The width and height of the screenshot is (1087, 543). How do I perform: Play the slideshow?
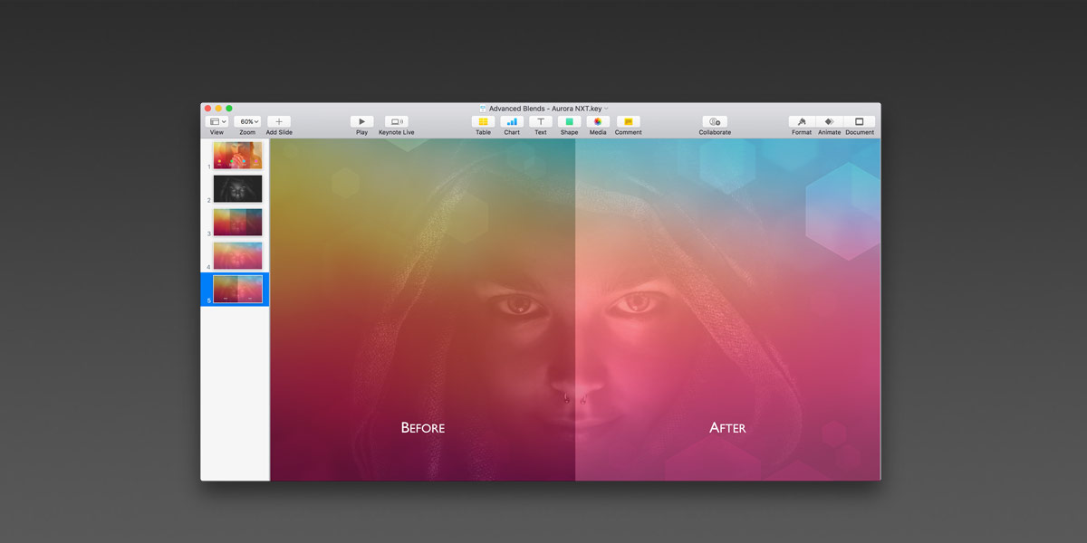coord(361,121)
